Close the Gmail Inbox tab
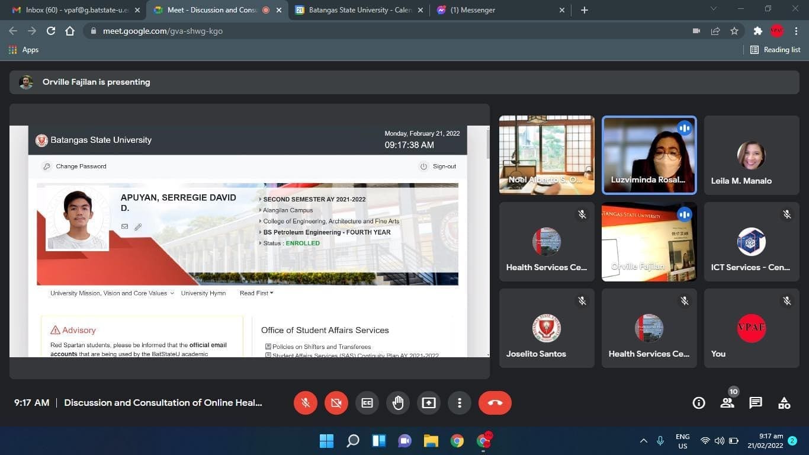Image resolution: width=809 pixels, height=455 pixels. pos(137,10)
